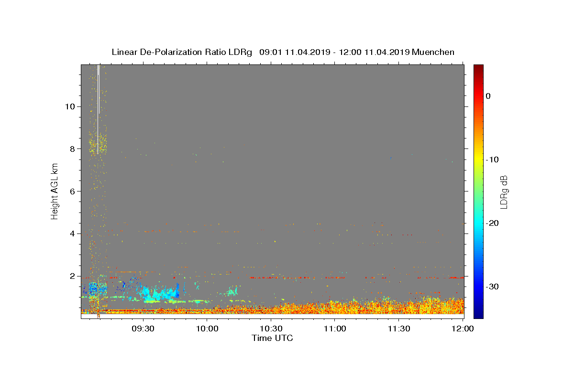Image resolution: width=574 pixels, height=382 pixels.
Task: Click the 'Muenchen' station name in the title
Action: coord(433,52)
